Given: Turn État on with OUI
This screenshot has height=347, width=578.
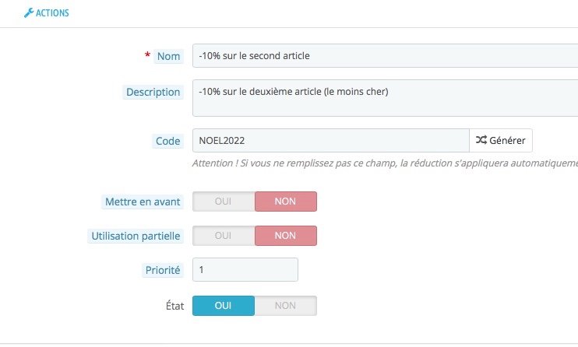Looking at the screenshot, I should coord(224,306).
